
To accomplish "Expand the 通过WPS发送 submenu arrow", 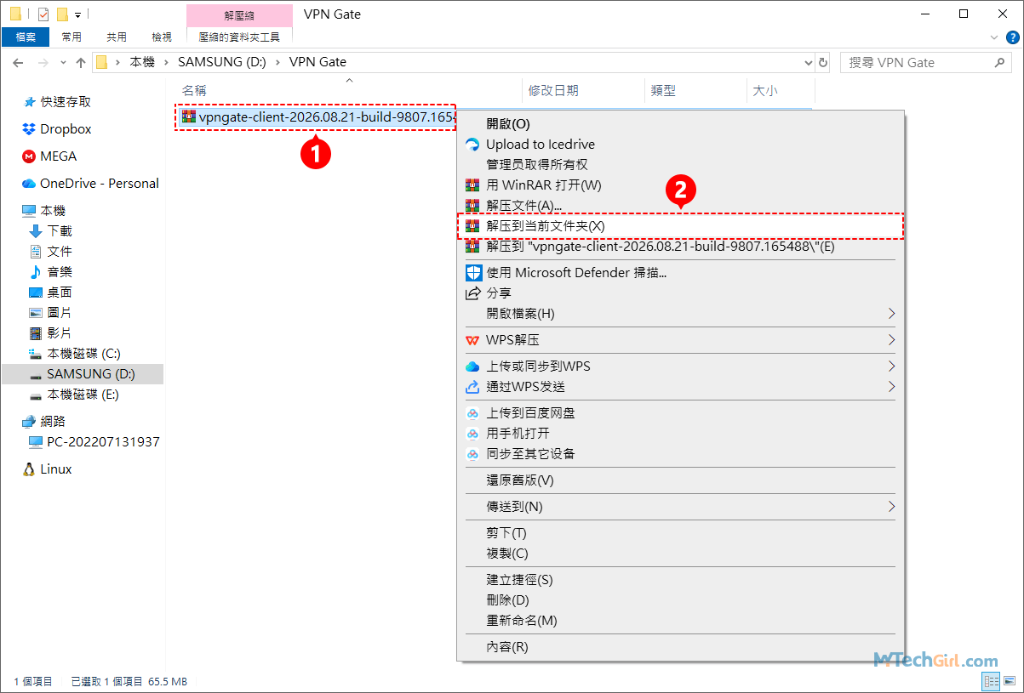I will tap(891, 387).
